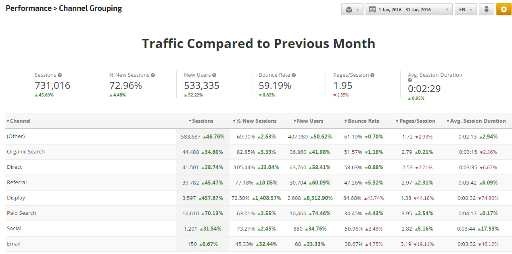Sort by % New Sessions column
This screenshot has height=254, width=512.
256,121
